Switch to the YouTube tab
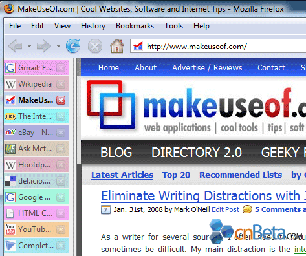 tap(36, 229)
